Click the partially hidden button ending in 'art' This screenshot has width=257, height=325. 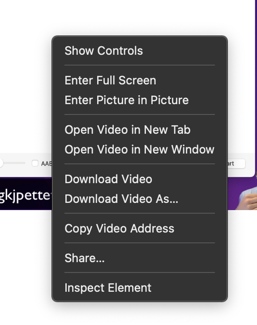[x=236, y=163]
